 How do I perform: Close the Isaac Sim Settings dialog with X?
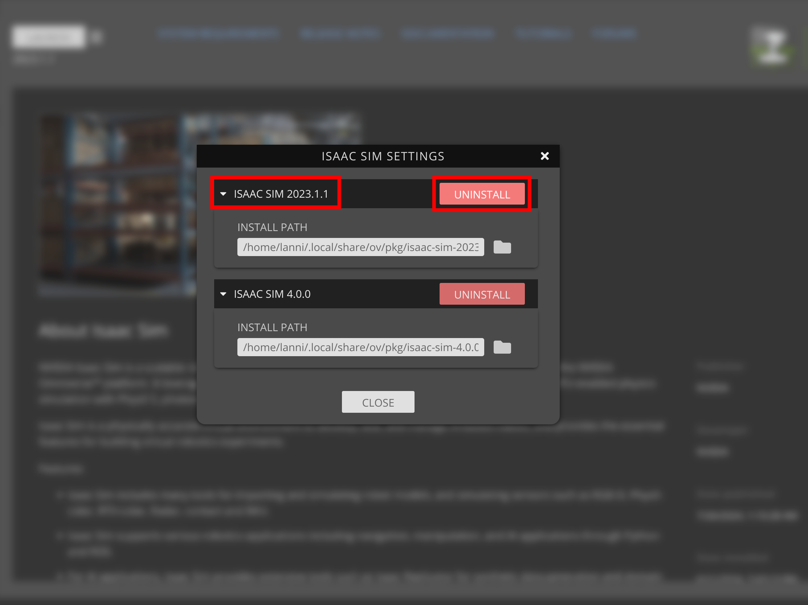(544, 156)
